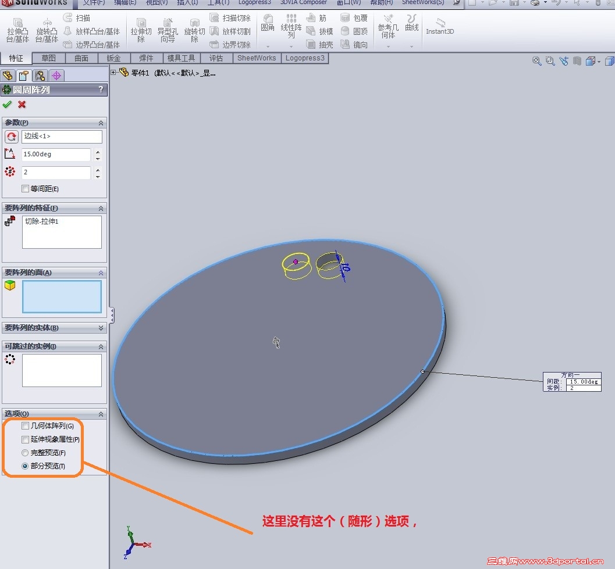Choose the 边界切除 boundary cut tool
The image size is (615, 569).
pyautogui.click(x=230, y=45)
